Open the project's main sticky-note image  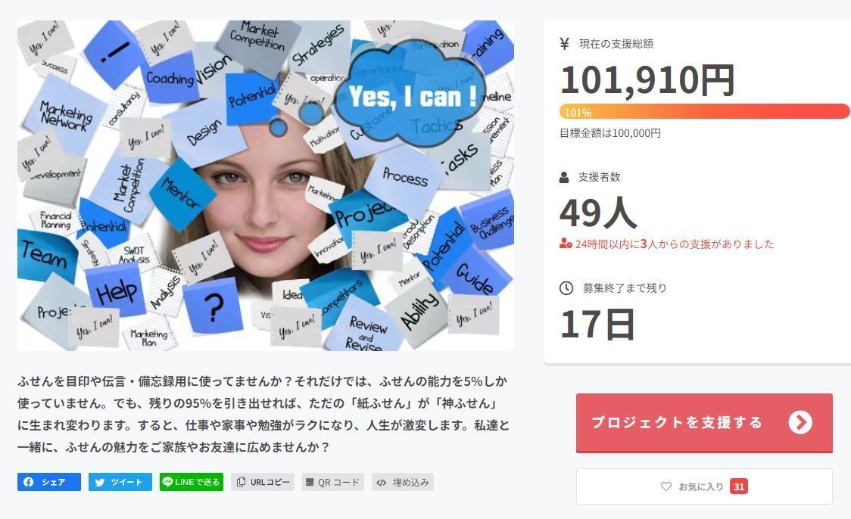point(266,185)
